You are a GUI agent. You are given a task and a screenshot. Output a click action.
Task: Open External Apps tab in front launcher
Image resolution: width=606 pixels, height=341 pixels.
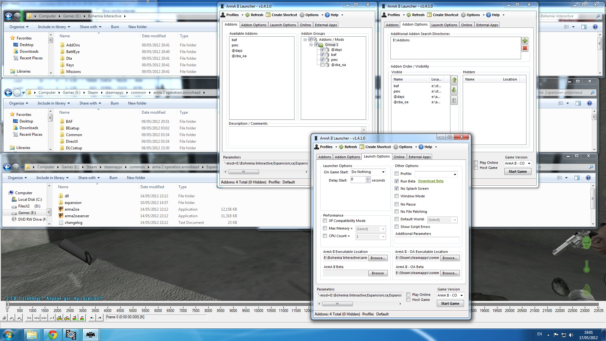pyautogui.click(x=419, y=157)
